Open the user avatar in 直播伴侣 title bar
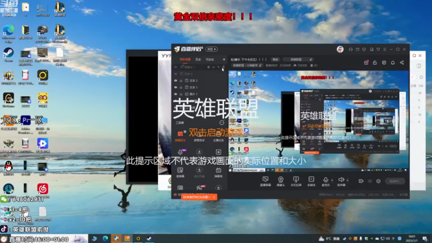The width and height of the screenshot is (432, 243). 340,49
